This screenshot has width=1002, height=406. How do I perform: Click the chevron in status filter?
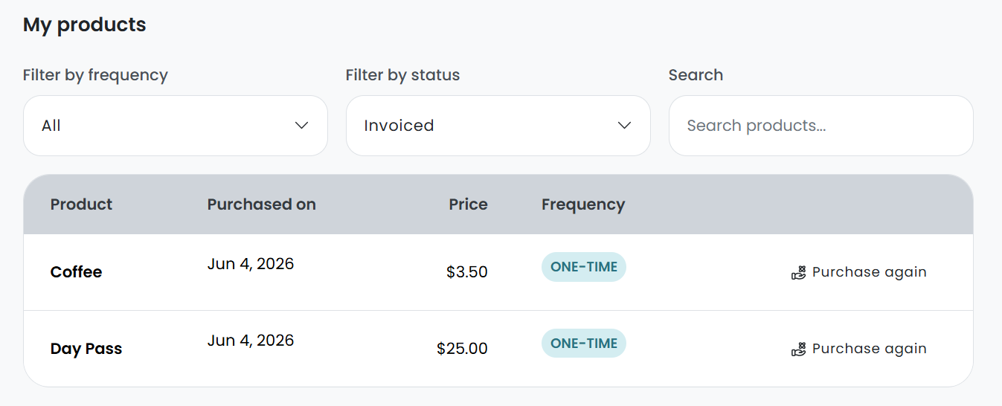(x=624, y=126)
